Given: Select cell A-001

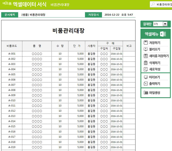Looking at the screenshot, I should pos(12,54).
